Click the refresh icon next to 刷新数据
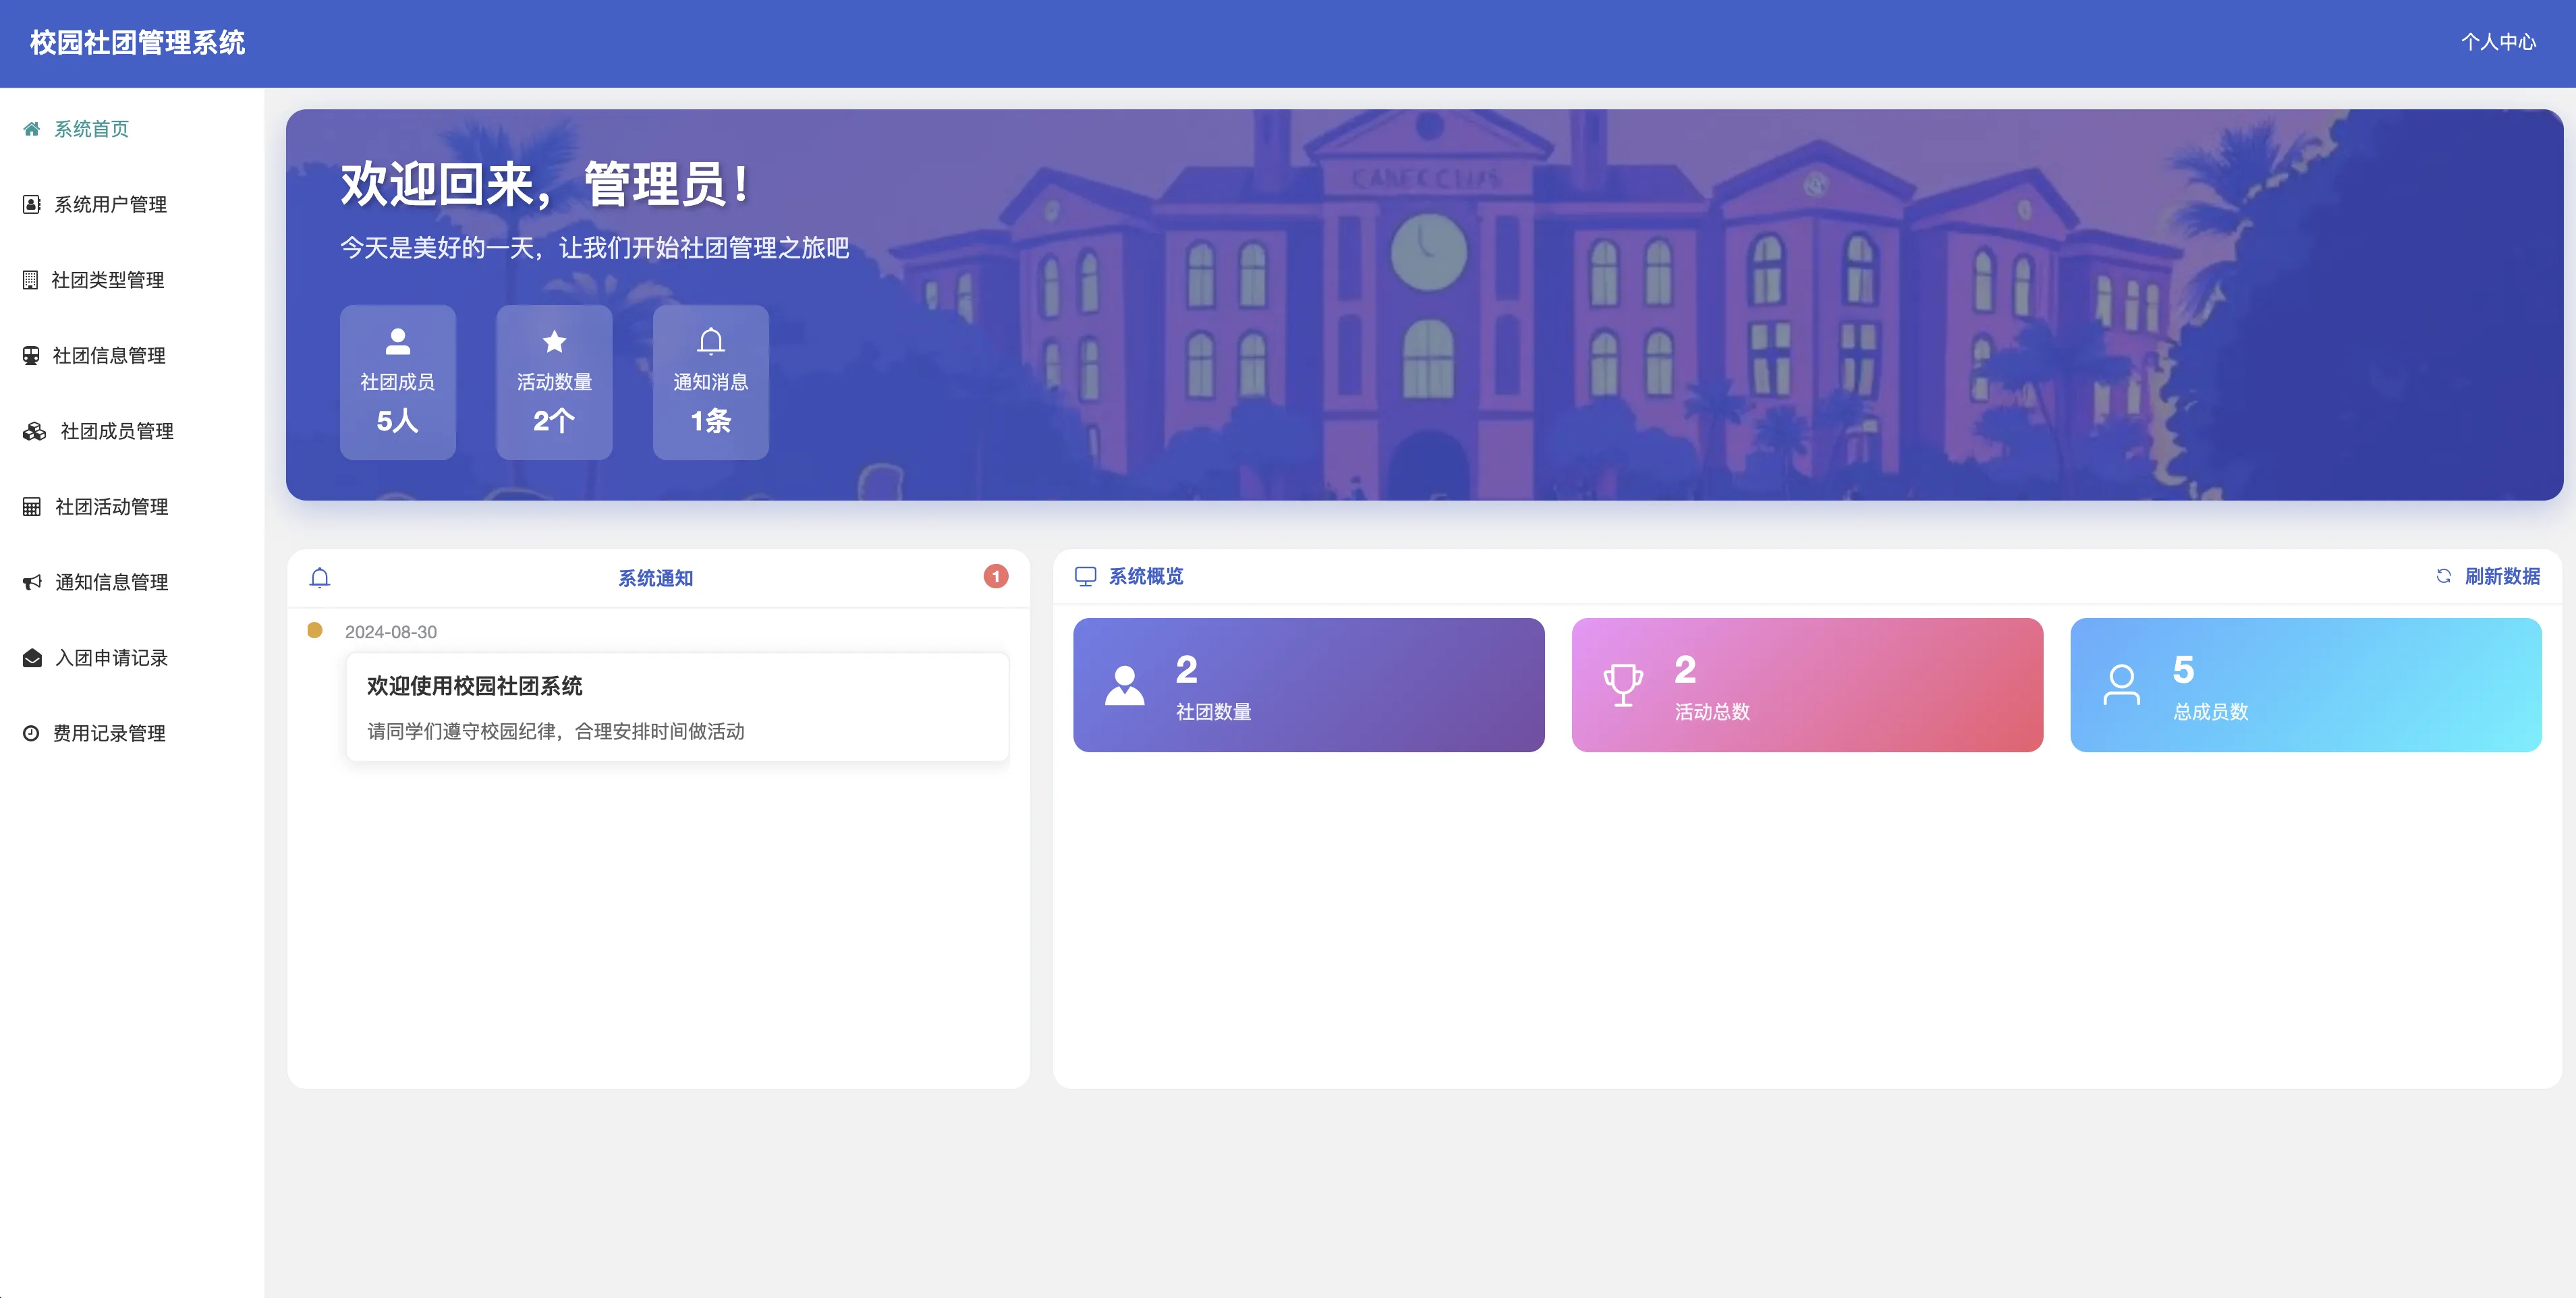 click(x=2443, y=576)
